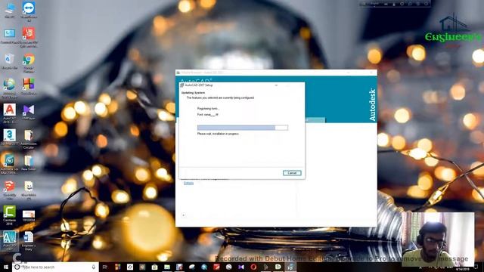Open the 3ds Max 2017 desktop shortcut
The image size is (484, 272).
(10, 137)
